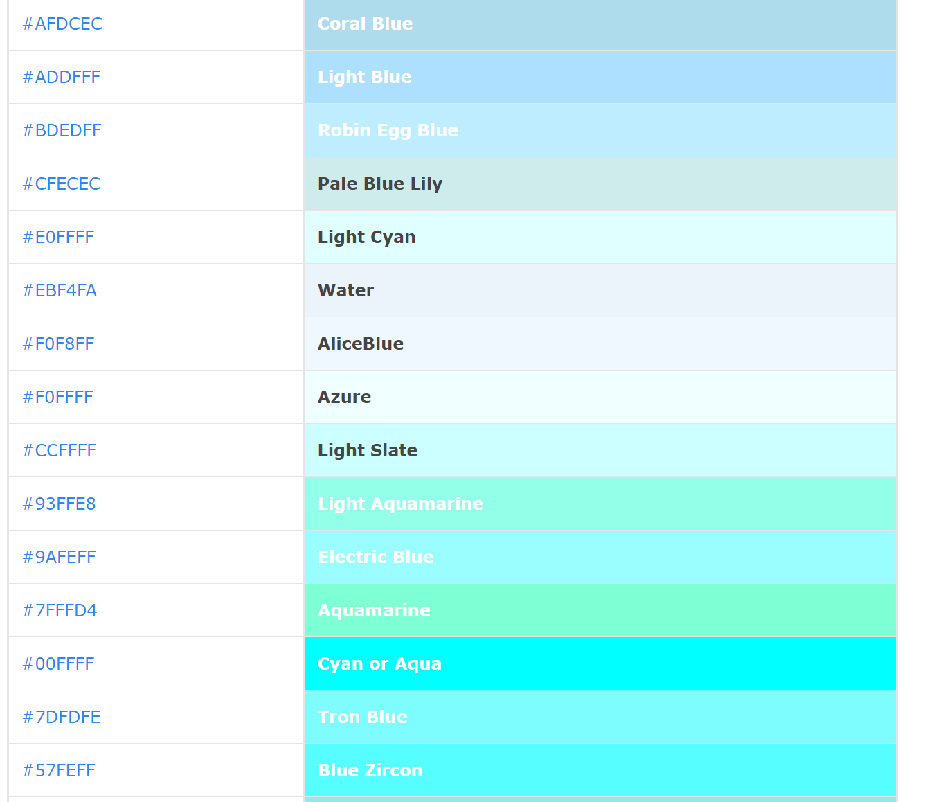Viewport: 929px width, 802px height.
Task: Click the #57FEFF hex code link
Action: click(x=59, y=771)
